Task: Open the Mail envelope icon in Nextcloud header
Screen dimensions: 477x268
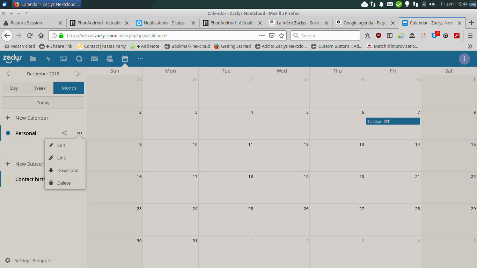Action: tap(94, 59)
